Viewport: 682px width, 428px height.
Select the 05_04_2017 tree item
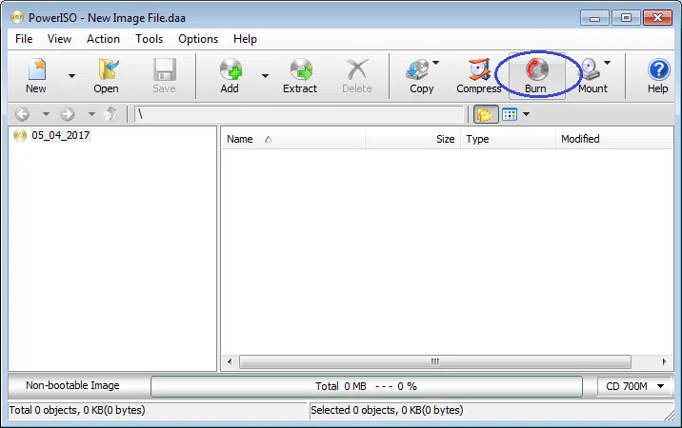[x=60, y=136]
